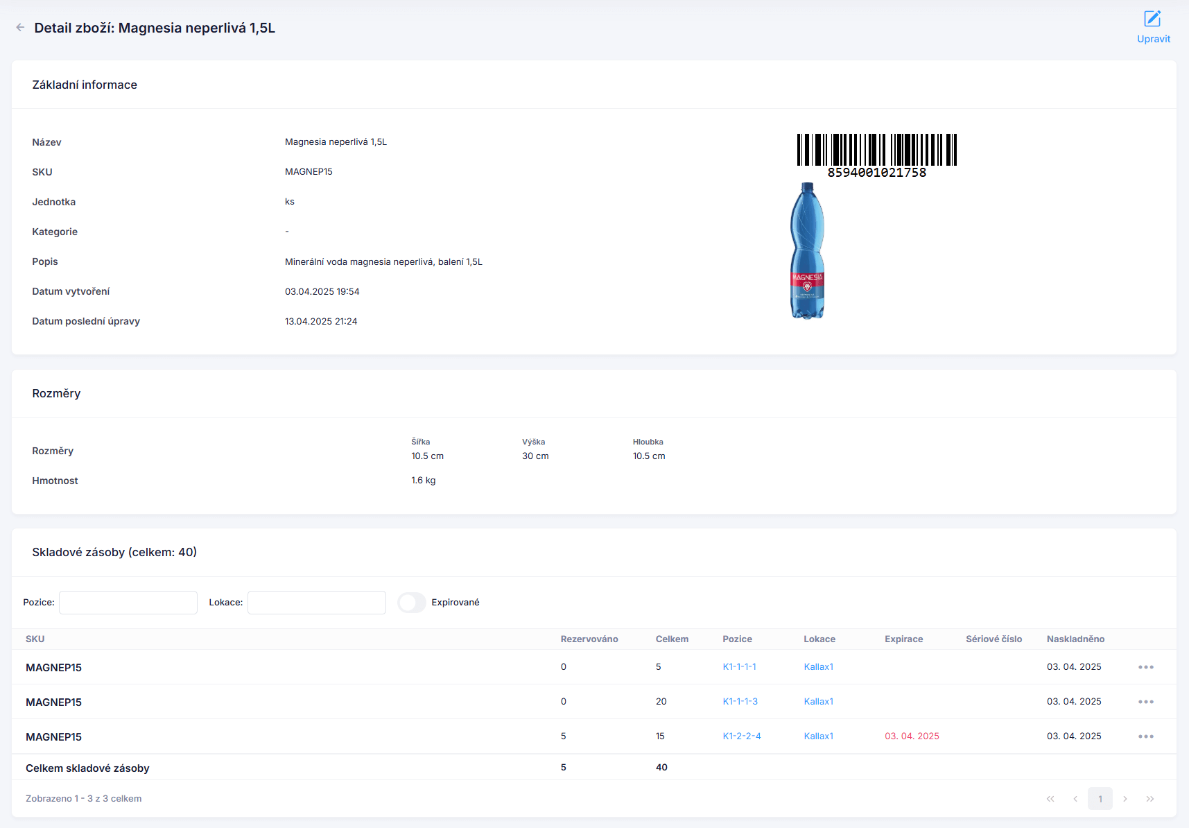Viewport: 1189px width, 828px height.
Task: Open position link K1-1-1-3
Action: pos(740,702)
